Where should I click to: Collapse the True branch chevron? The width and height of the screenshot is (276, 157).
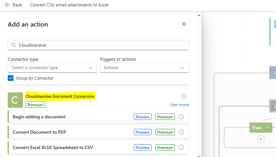268,128
